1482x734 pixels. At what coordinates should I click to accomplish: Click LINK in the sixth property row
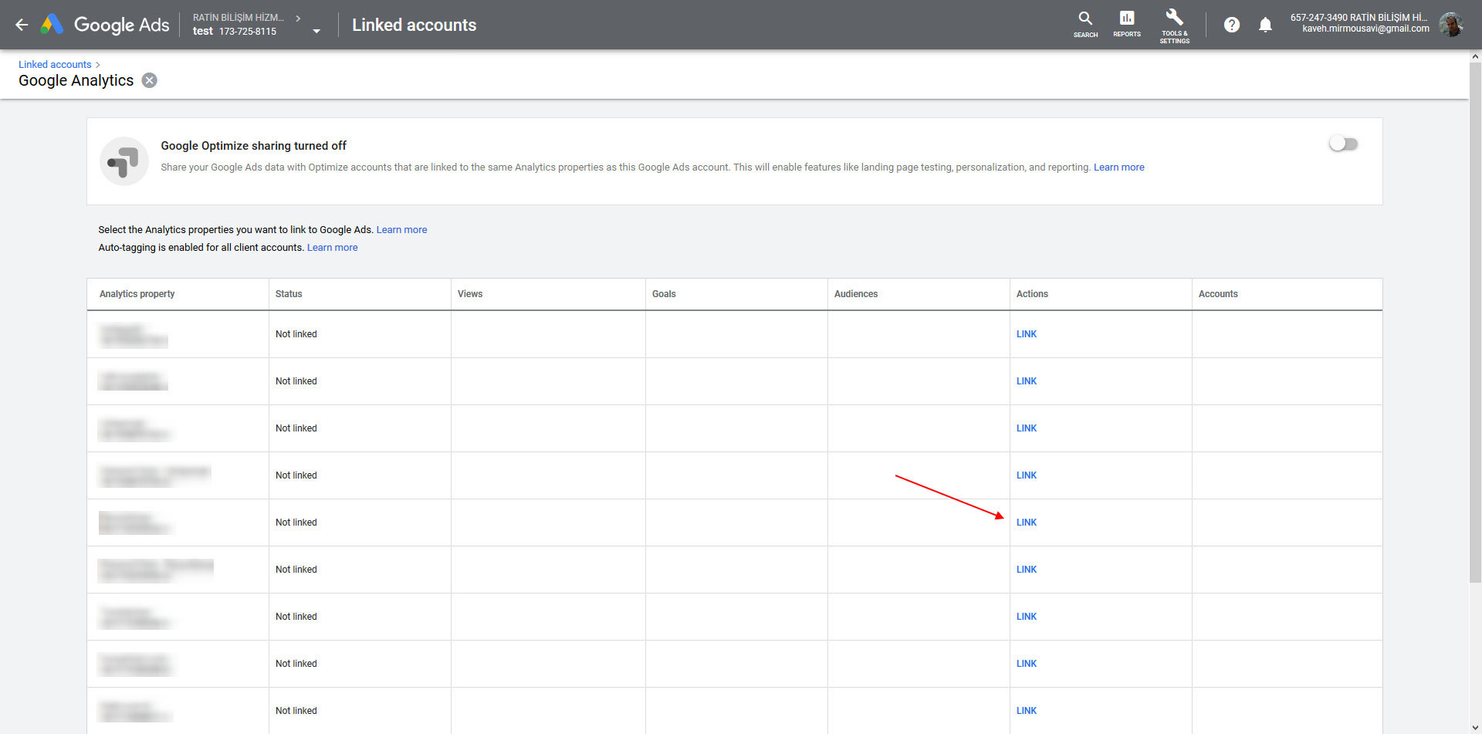coord(1026,570)
